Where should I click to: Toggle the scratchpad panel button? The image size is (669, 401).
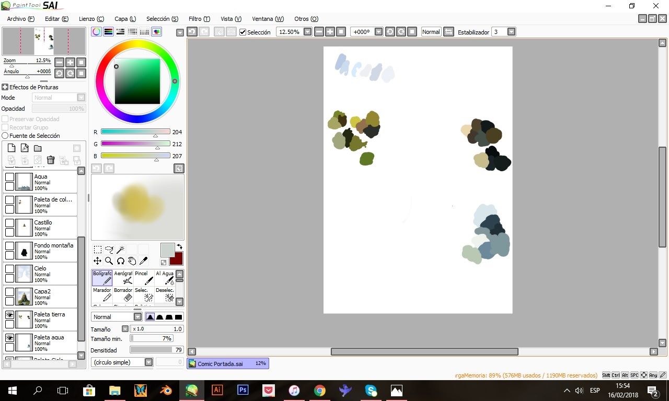pos(156,32)
